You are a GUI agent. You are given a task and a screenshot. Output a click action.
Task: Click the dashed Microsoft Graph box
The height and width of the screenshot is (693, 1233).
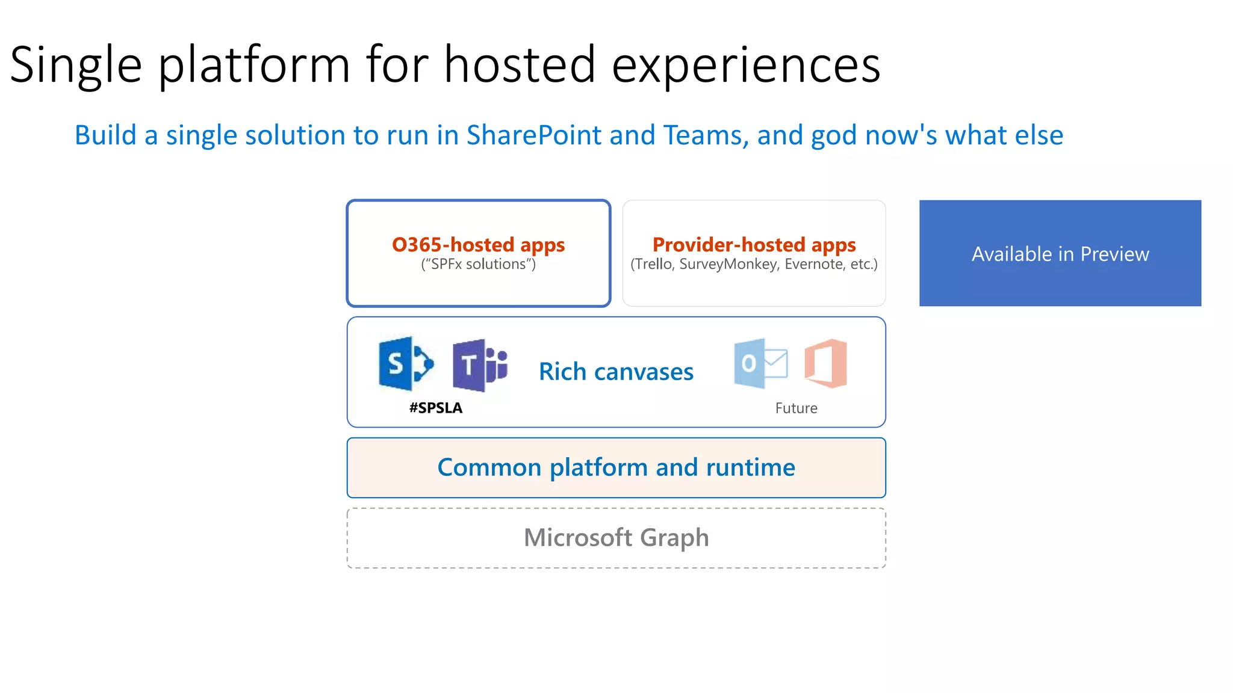point(616,538)
